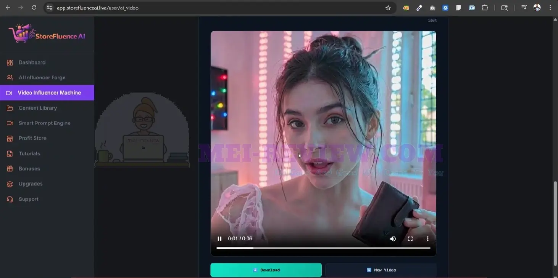Click the Dashboard grid icon in sidebar

click(x=10, y=62)
